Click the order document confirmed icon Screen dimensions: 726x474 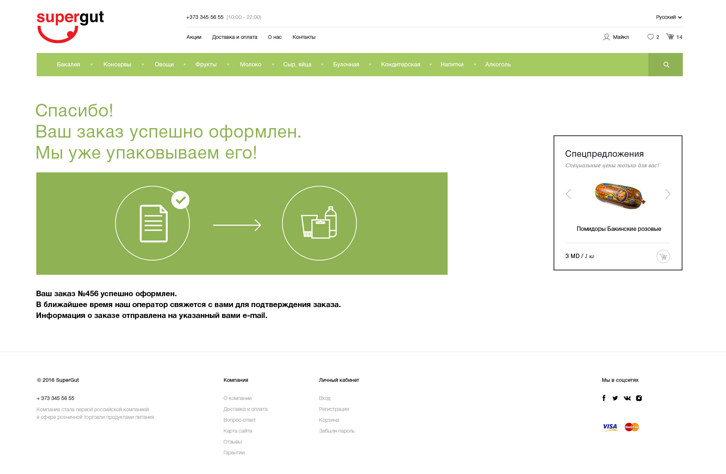click(152, 223)
